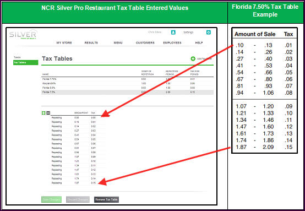This screenshot has height=211, width=305.
Task: Click the Amount of Sale header in Florida example
Action: [x=255, y=34]
